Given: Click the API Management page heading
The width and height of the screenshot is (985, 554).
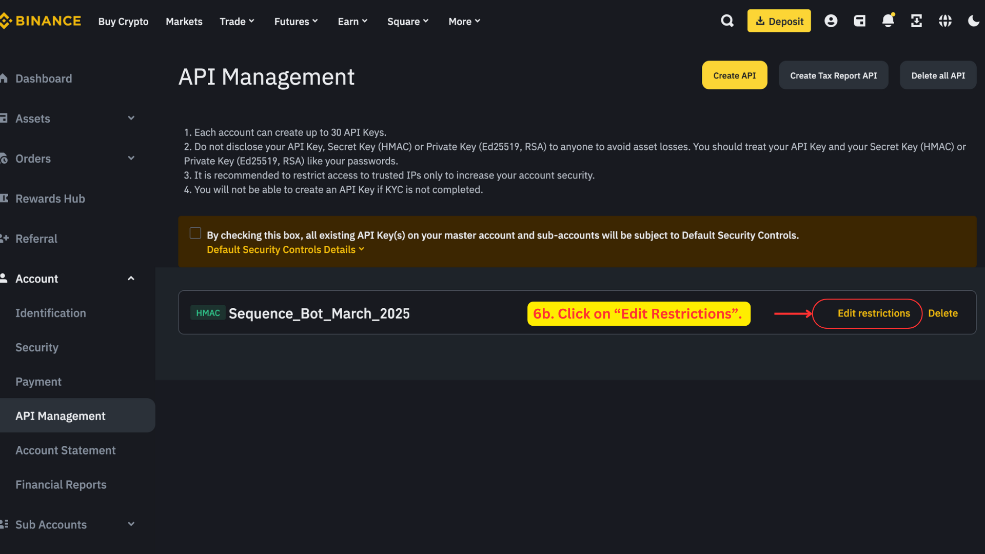Looking at the screenshot, I should click(x=266, y=77).
